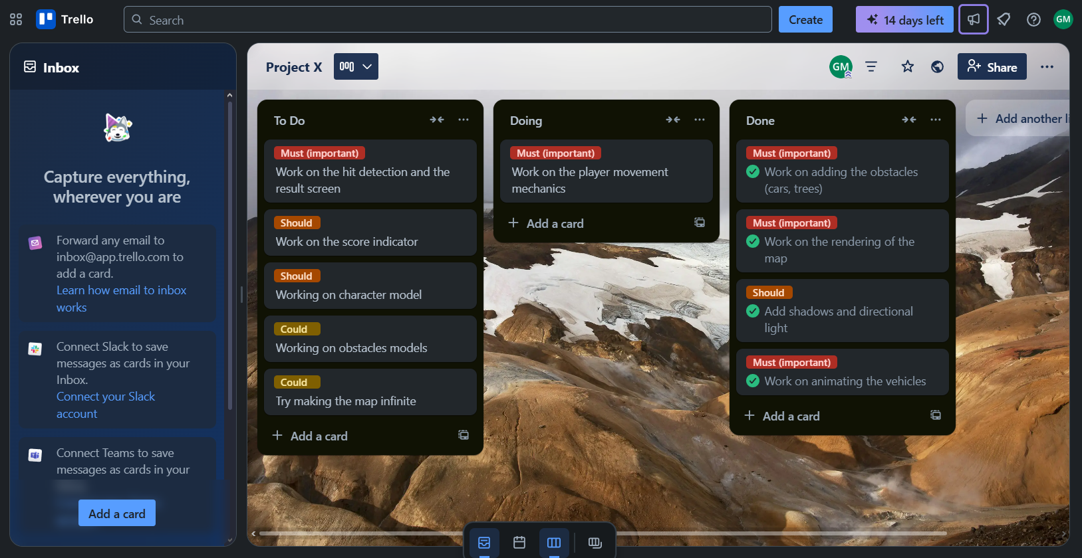Open the notifications icon in header
This screenshot has height=558, width=1082.
pyautogui.click(x=1004, y=20)
